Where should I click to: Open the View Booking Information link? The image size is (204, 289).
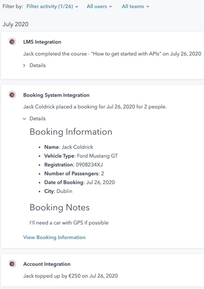coord(54,237)
